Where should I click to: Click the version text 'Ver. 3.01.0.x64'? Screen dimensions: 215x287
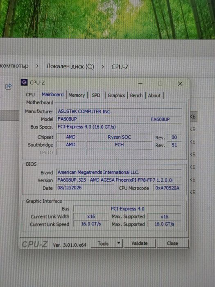click(x=70, y=245)
